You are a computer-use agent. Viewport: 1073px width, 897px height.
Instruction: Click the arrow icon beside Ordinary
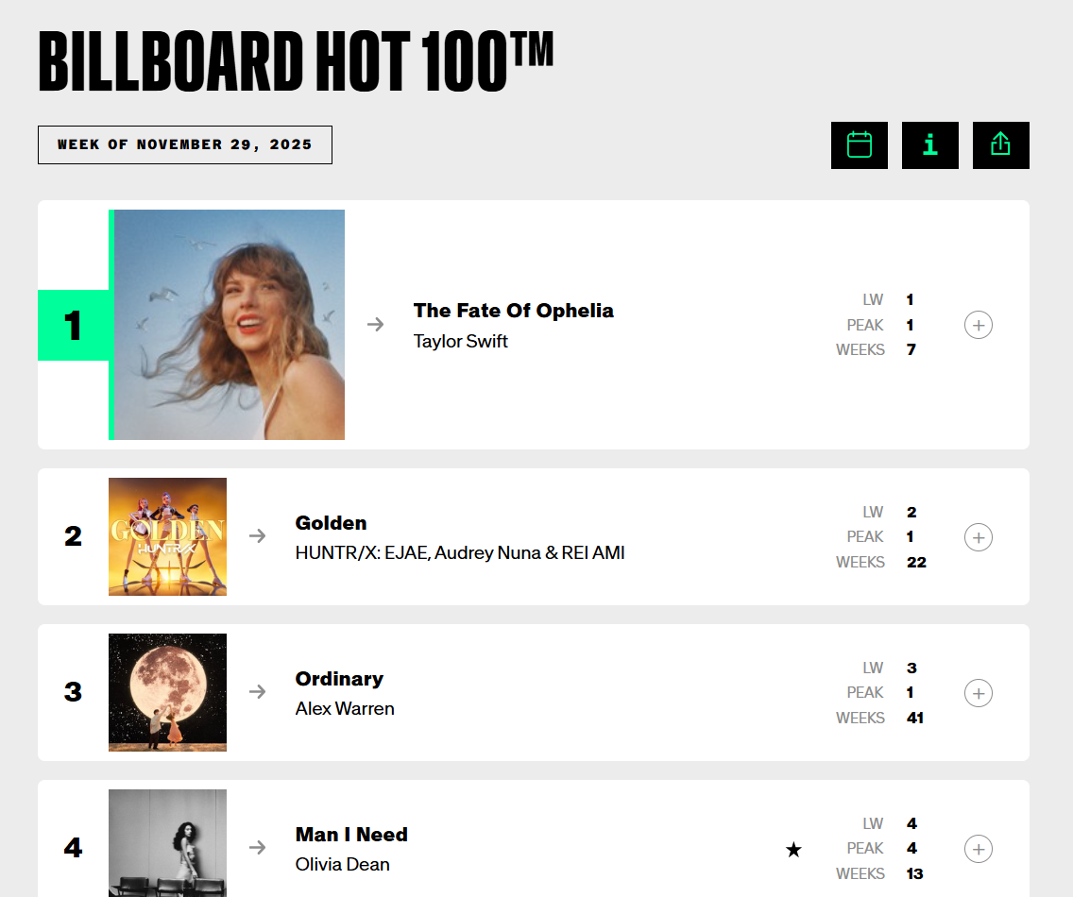[258, 692]
